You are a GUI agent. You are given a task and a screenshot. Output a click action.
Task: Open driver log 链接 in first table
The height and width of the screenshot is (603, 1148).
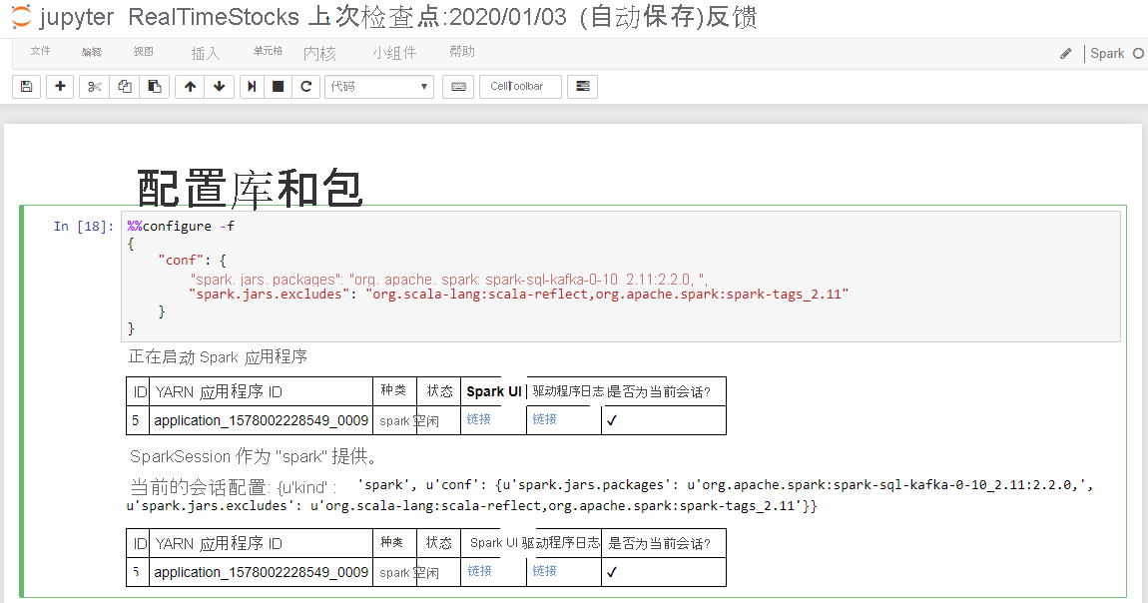click(545, 419)
